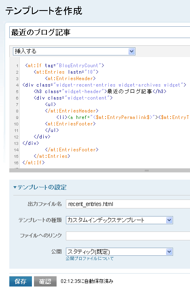The image size is (190, 293).
Task: Click line number 13 in the gutter
Action: [16, 144]
